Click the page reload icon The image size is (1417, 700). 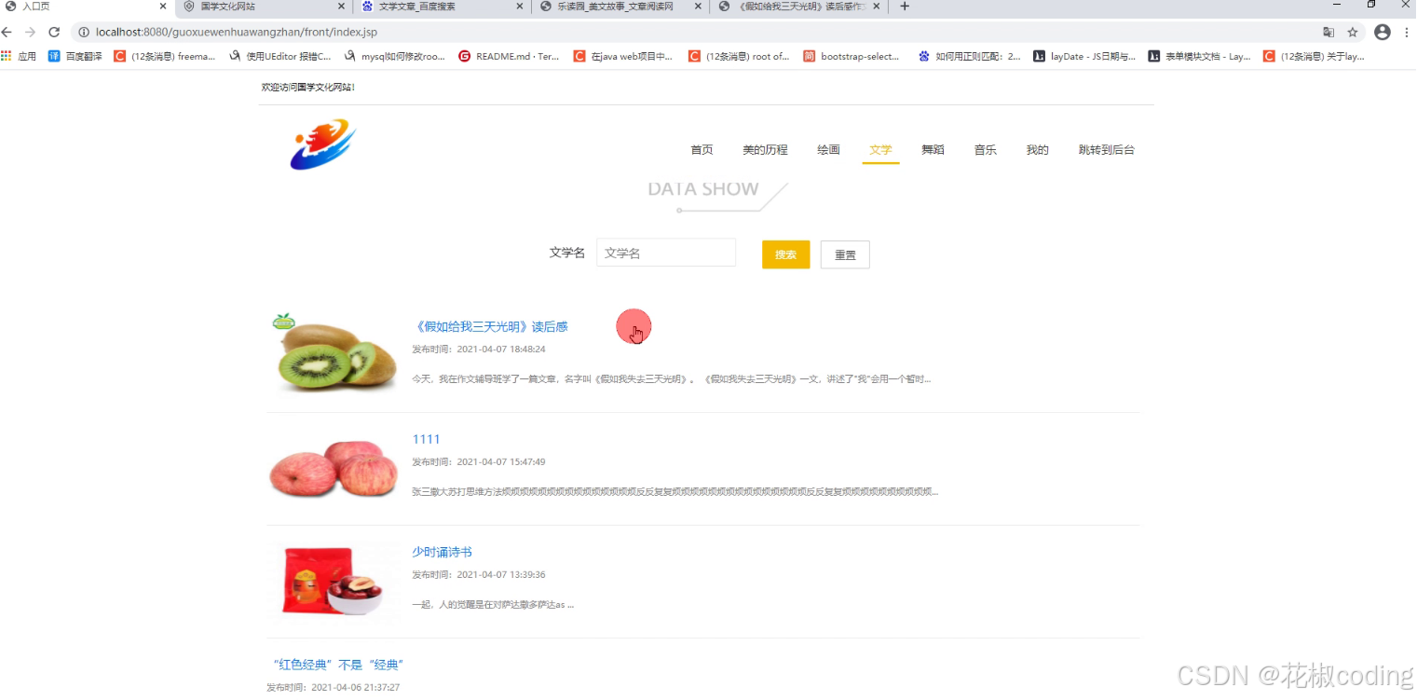pos(54,31)
